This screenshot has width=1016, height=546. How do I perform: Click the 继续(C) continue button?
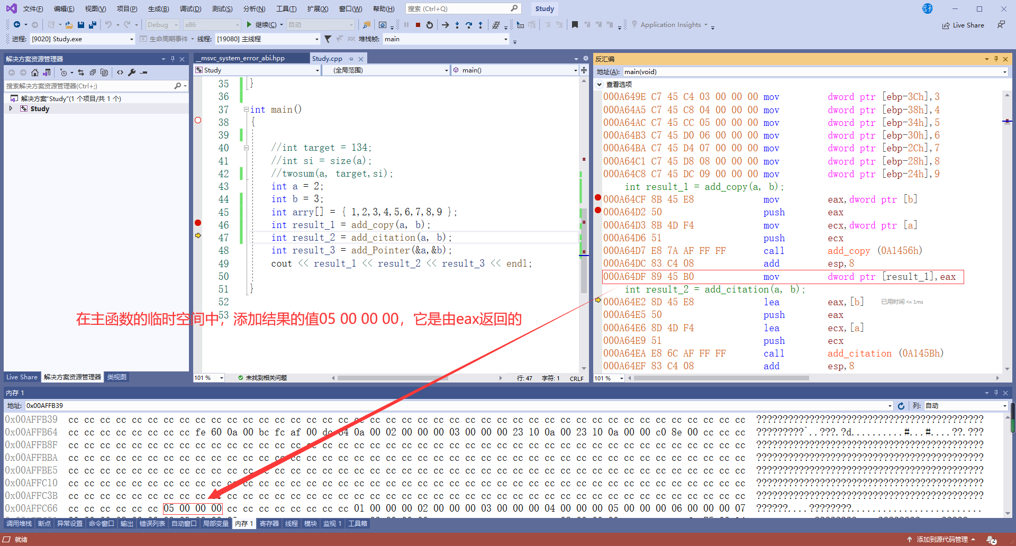pyautogui.click(x=261, y=24)
